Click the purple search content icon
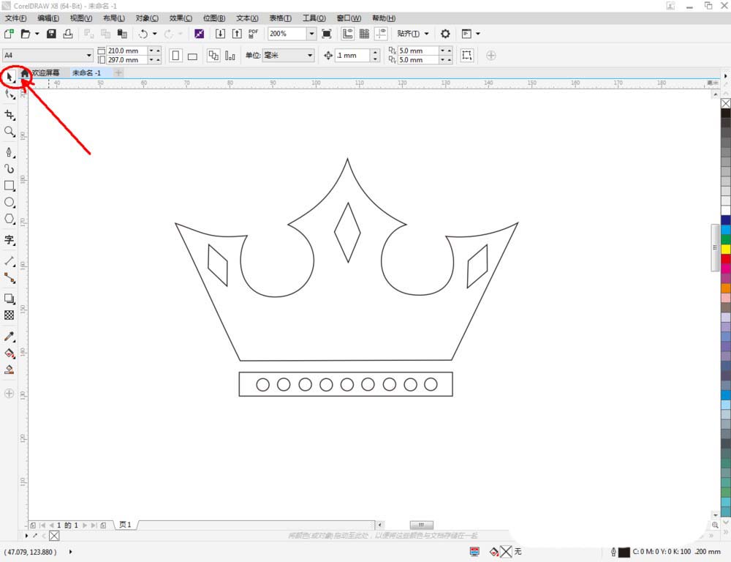The image size is (731, 562). pos(199,34)
